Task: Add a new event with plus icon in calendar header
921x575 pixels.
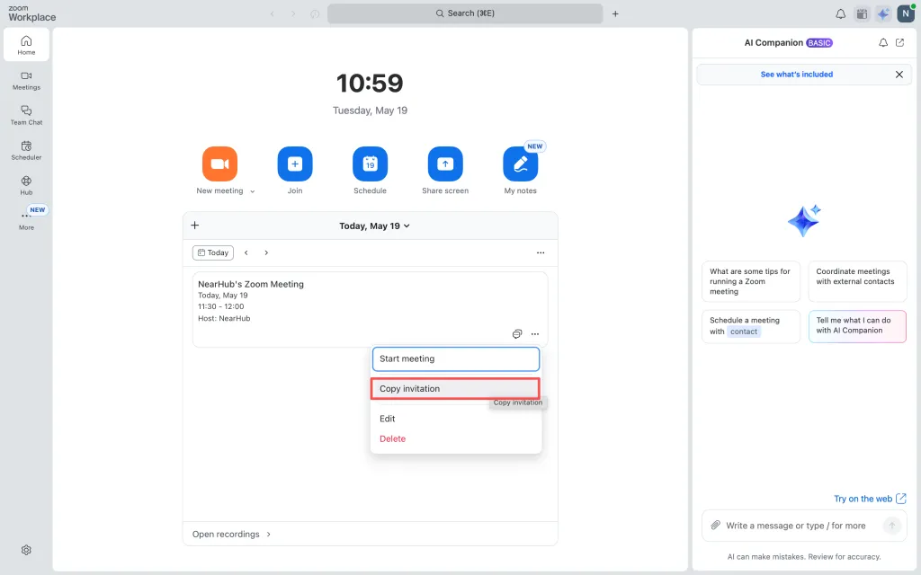Action: click(x=195, y=226)
